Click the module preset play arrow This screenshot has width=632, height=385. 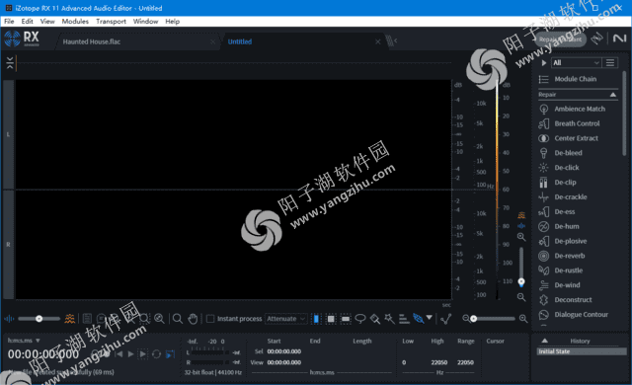pos(544,63)
